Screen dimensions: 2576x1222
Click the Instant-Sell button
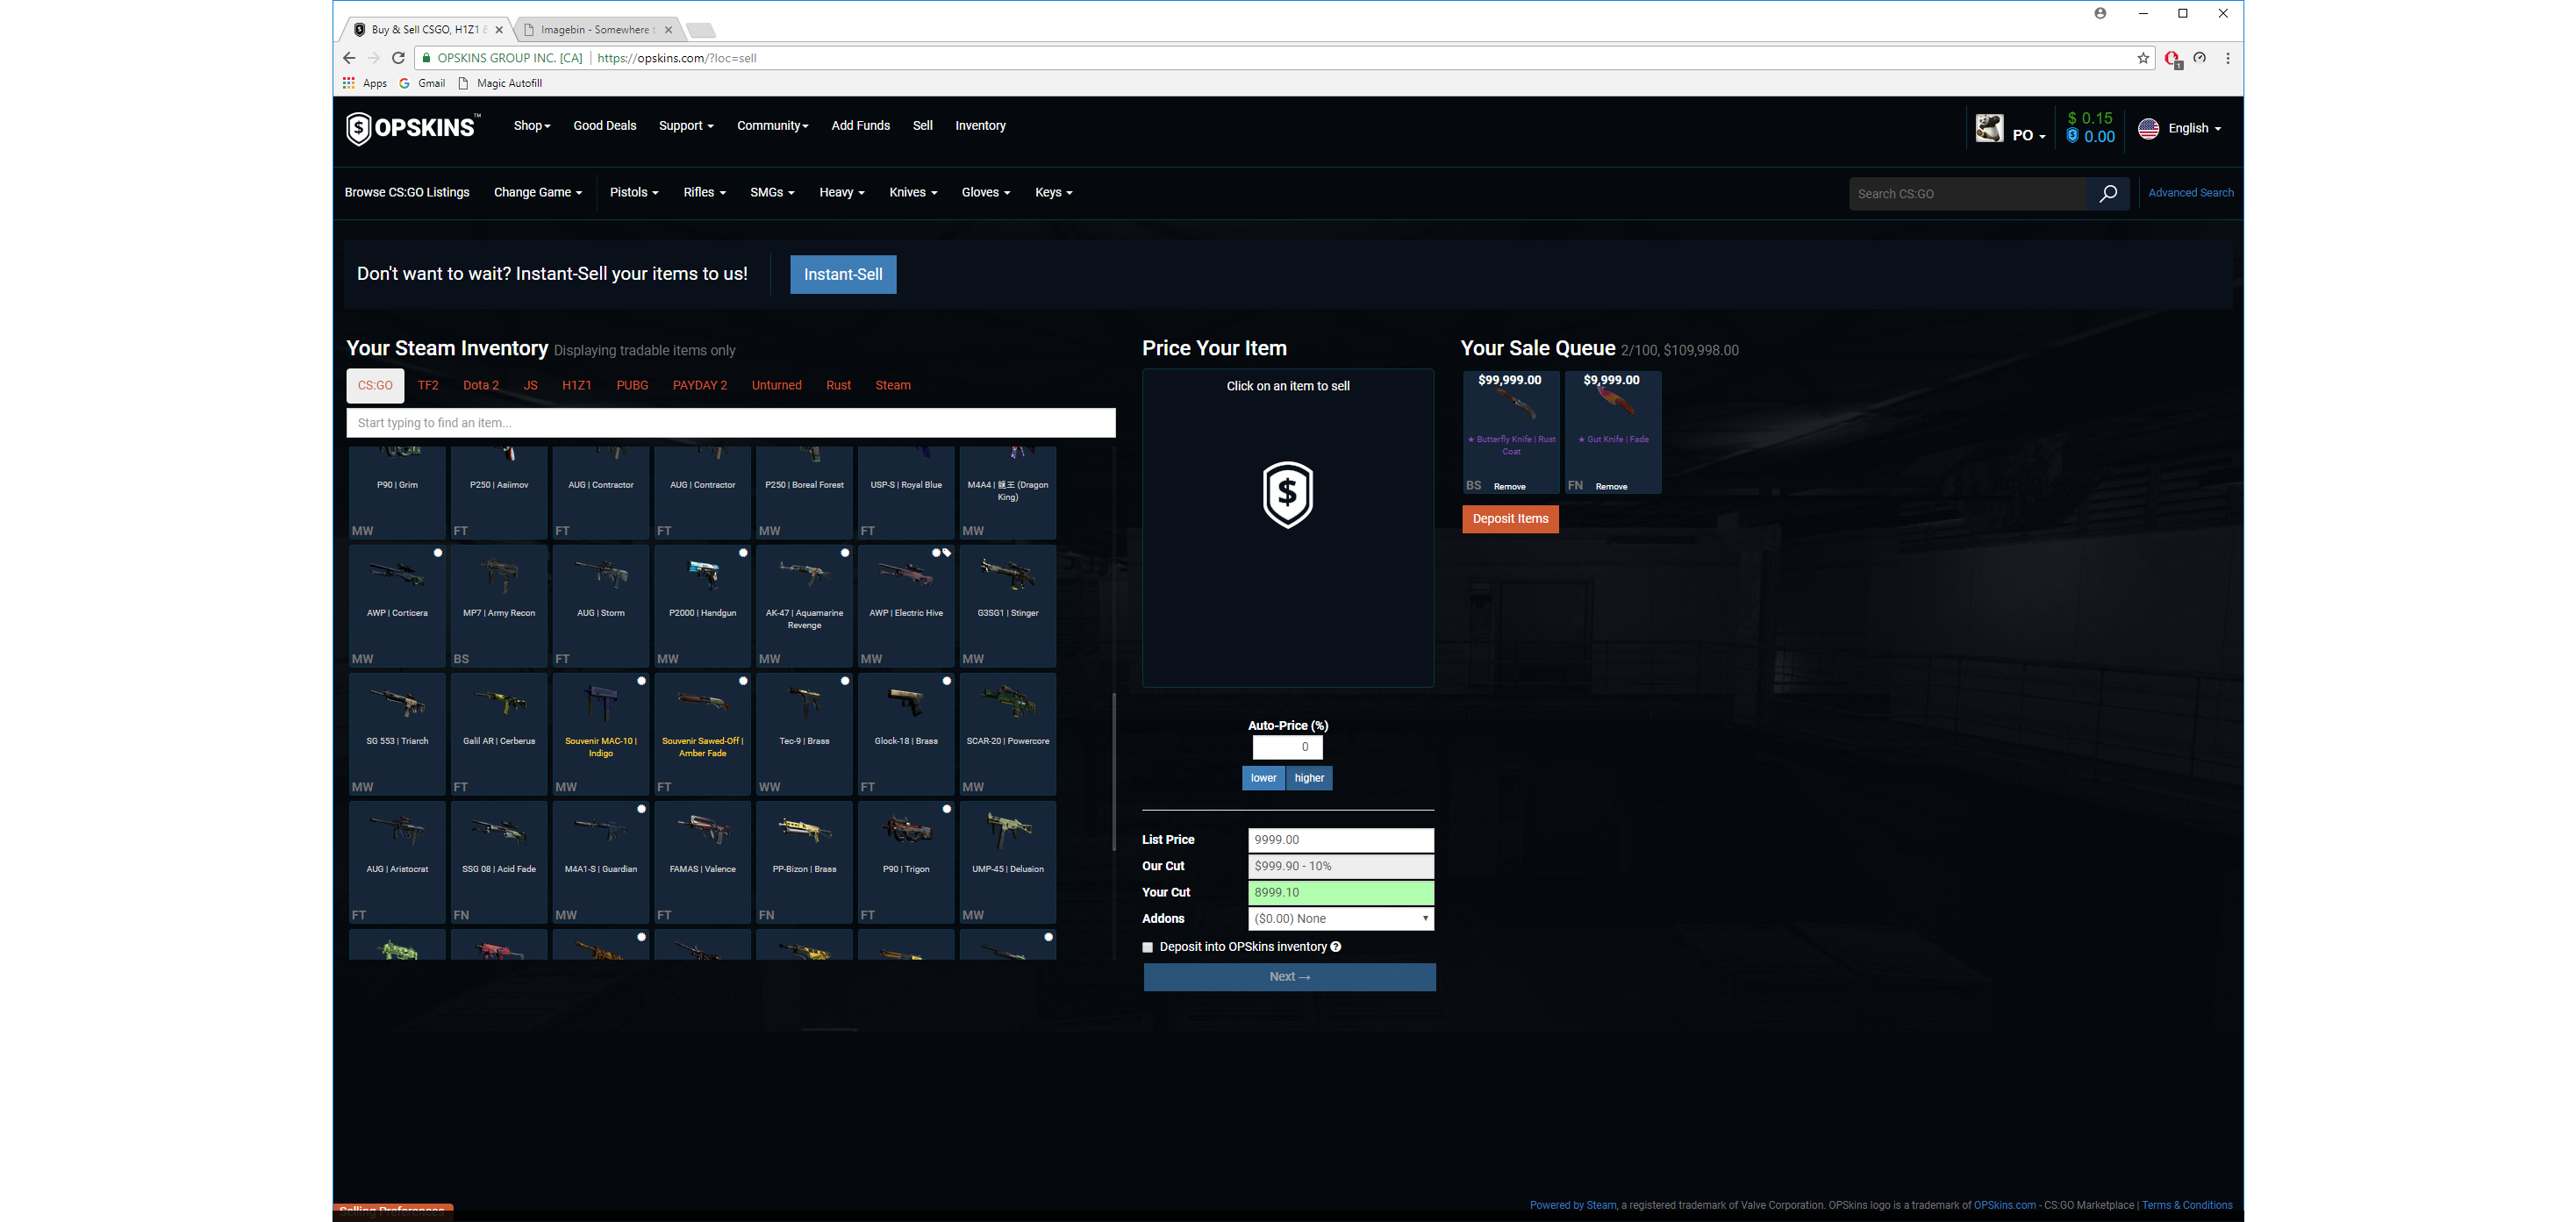(843, 275)
